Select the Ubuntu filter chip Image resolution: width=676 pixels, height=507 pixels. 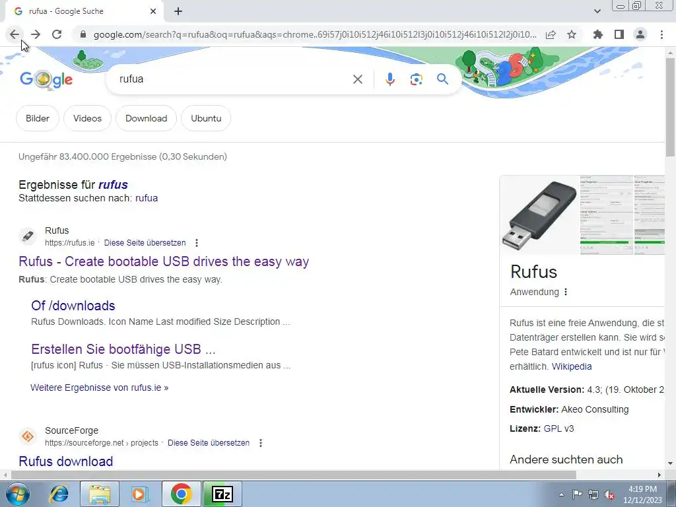(206, 118)
